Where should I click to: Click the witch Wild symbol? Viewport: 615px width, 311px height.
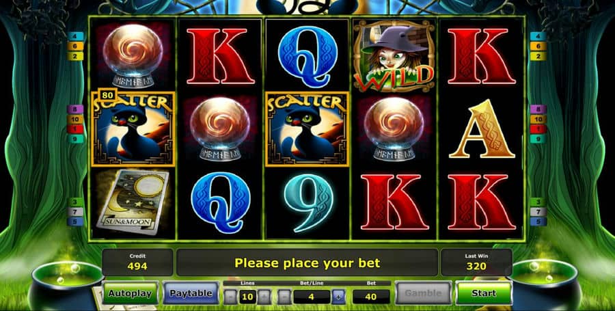tap(394, 55)
